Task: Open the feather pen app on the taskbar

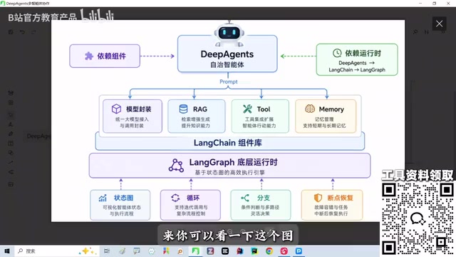Action: click(122, 251)
